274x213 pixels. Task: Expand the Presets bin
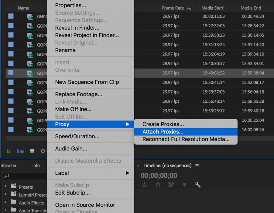[5, 186]
